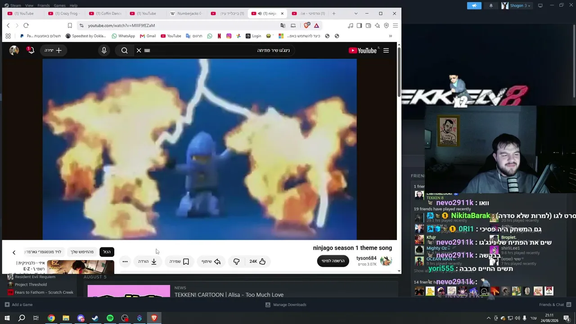Open the WhatsApp bookmark
The width and height of the screenshot is (576, 324).
tap(123, 36)
